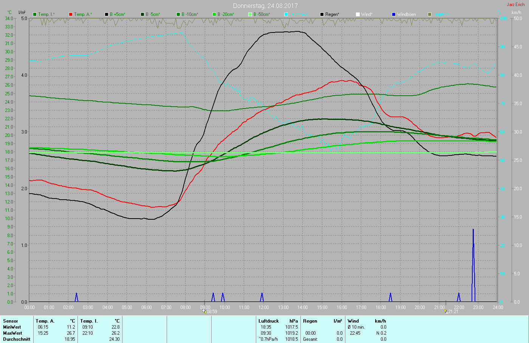Click the Luftdruck header in the stats table

pos(268,321)
